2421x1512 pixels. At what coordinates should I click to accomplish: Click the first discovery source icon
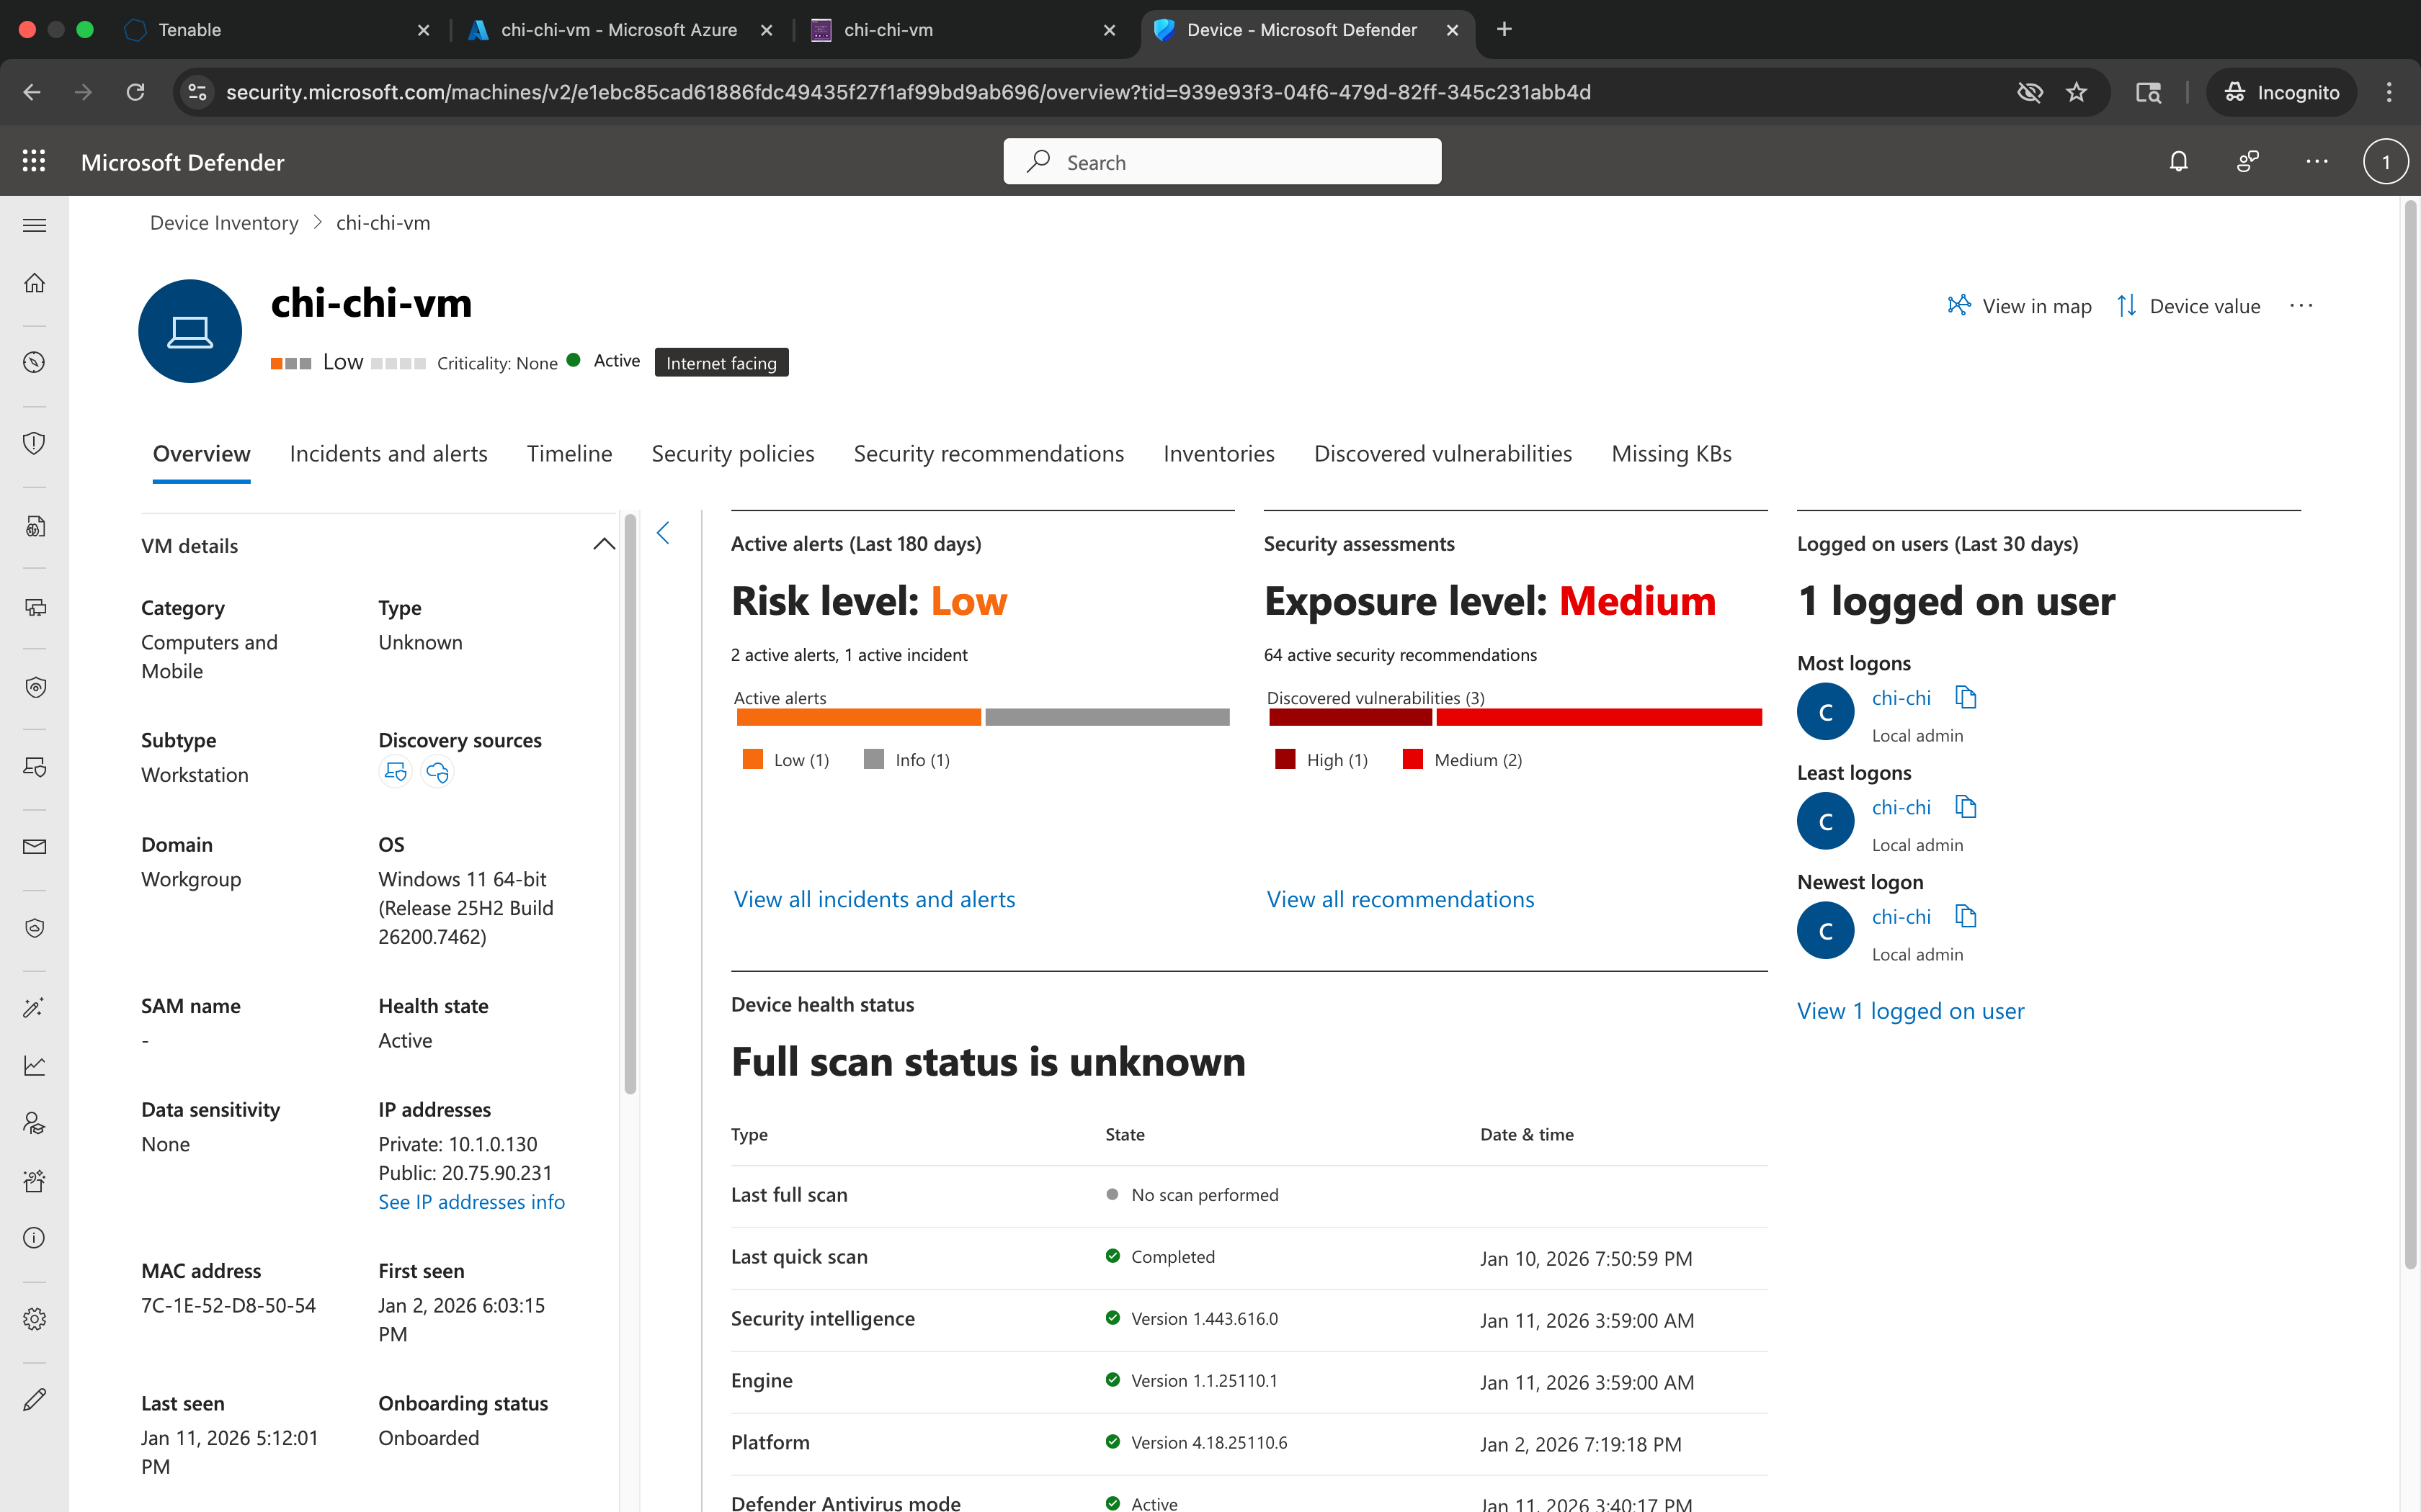tap(395, 772)
